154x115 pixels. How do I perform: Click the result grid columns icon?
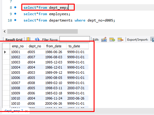coord(28,39)
